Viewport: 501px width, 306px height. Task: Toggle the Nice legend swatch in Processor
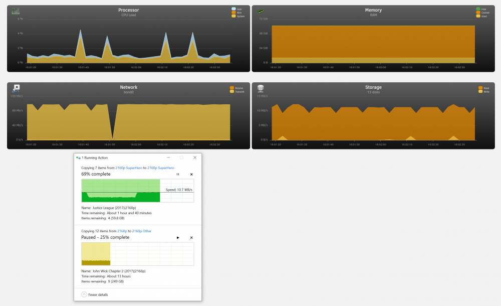point(233,13)
